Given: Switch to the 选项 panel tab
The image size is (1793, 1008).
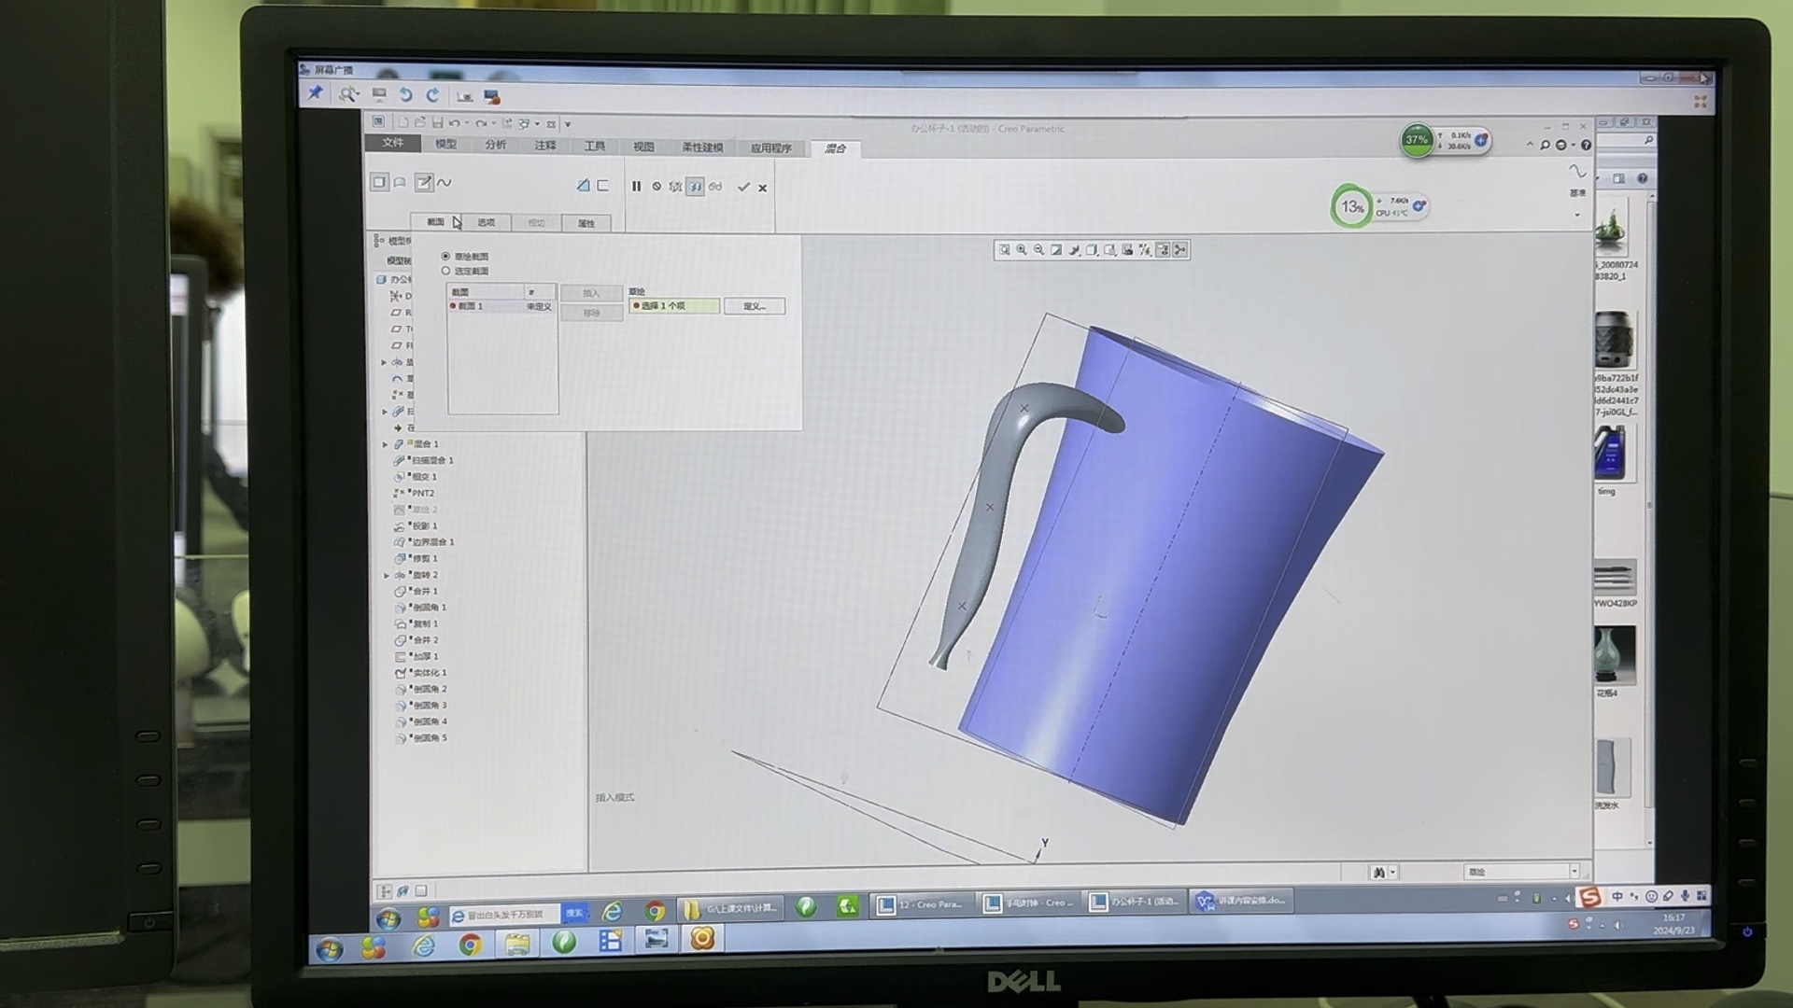Looking at the screenshot, I should click(486, 223).
